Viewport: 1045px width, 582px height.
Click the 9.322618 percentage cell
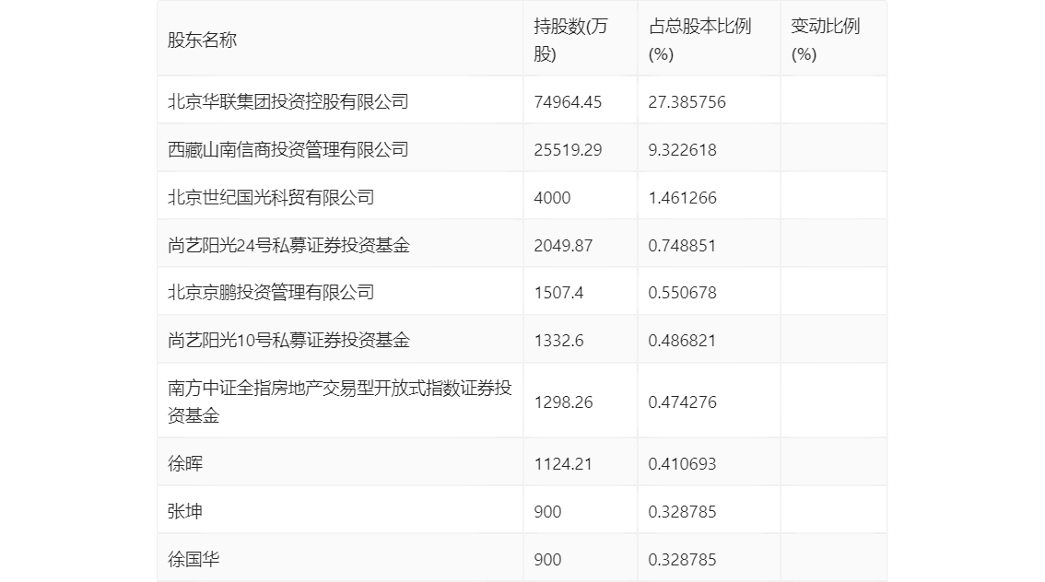[x=683, y=150]
